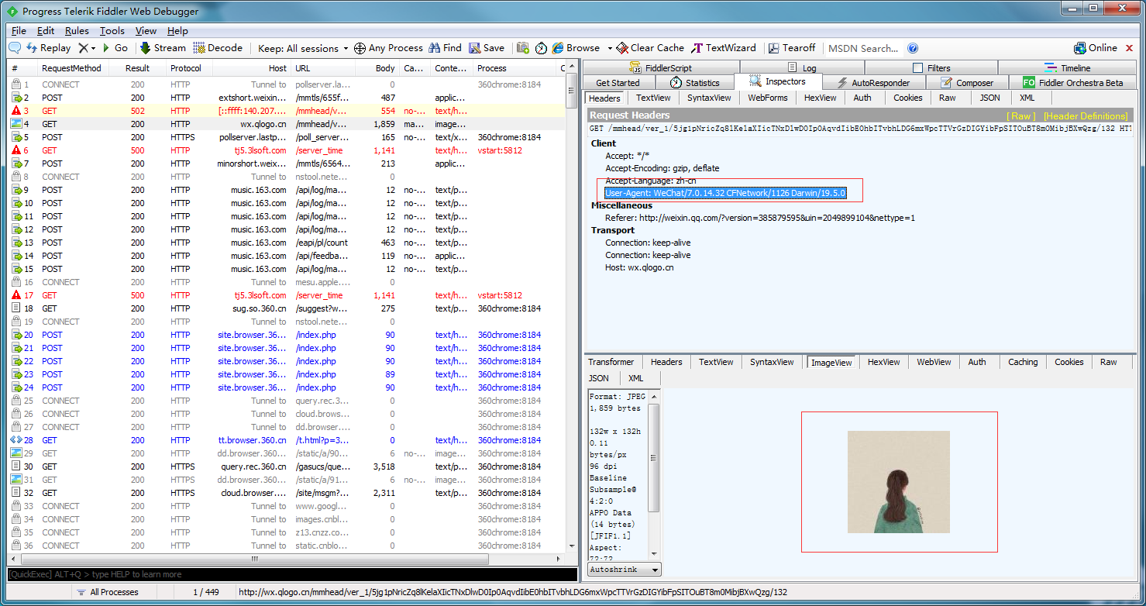Click the Header Definitions link
Image resolution: width=1146 pixels, height=606 pixels.
point(1085,115)
